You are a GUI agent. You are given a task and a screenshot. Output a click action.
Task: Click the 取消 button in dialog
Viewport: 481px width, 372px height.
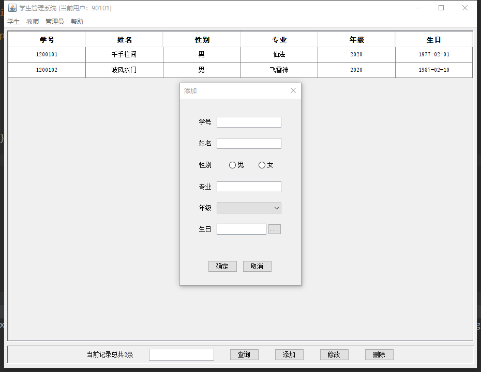[257, 266]
